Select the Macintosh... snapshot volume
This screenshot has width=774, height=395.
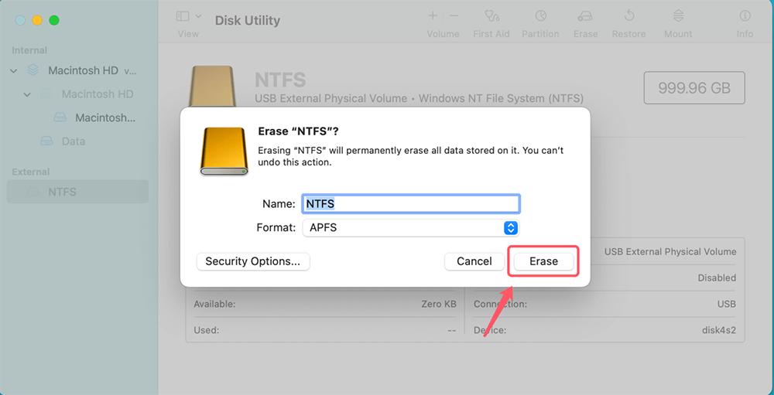(x=104, y=118)
